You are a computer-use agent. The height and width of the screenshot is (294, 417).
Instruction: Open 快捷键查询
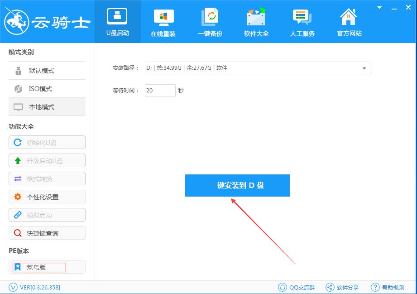click(47, 233)
